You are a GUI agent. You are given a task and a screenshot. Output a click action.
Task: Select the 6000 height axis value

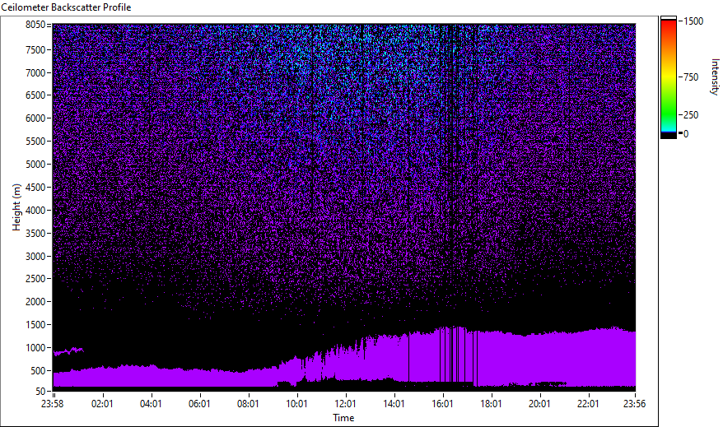(x=35, y=118)
